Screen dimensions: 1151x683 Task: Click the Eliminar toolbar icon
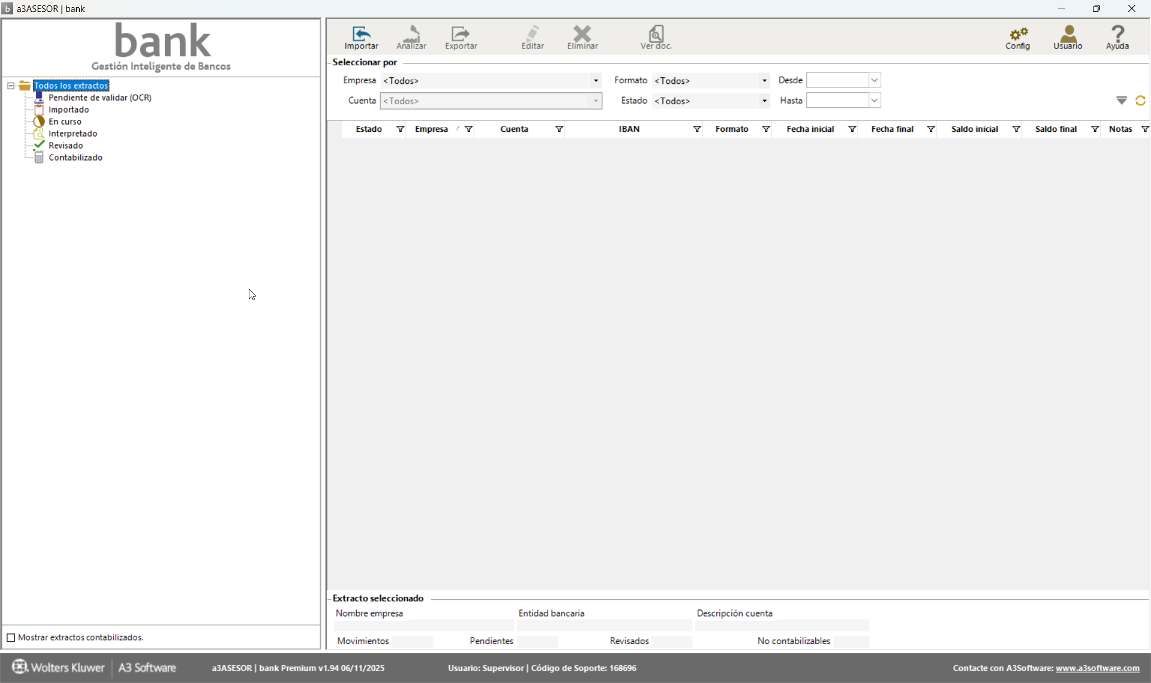point(582,37)
